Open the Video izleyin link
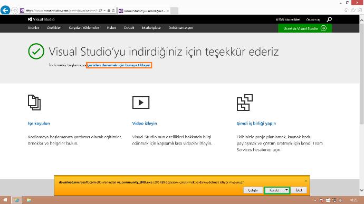The image size is (364, 204). click(145, 124)
